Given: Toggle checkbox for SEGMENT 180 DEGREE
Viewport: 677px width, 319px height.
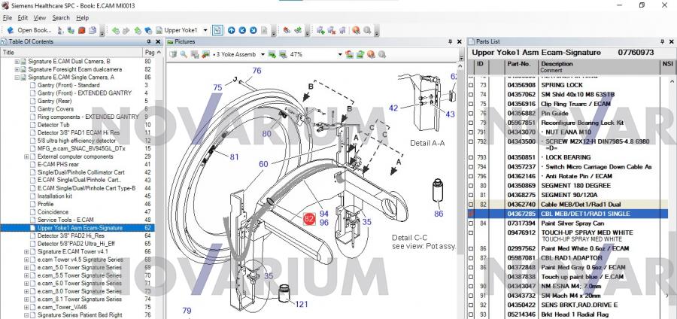Looking at the screenshot, I should tap(472, 185).
